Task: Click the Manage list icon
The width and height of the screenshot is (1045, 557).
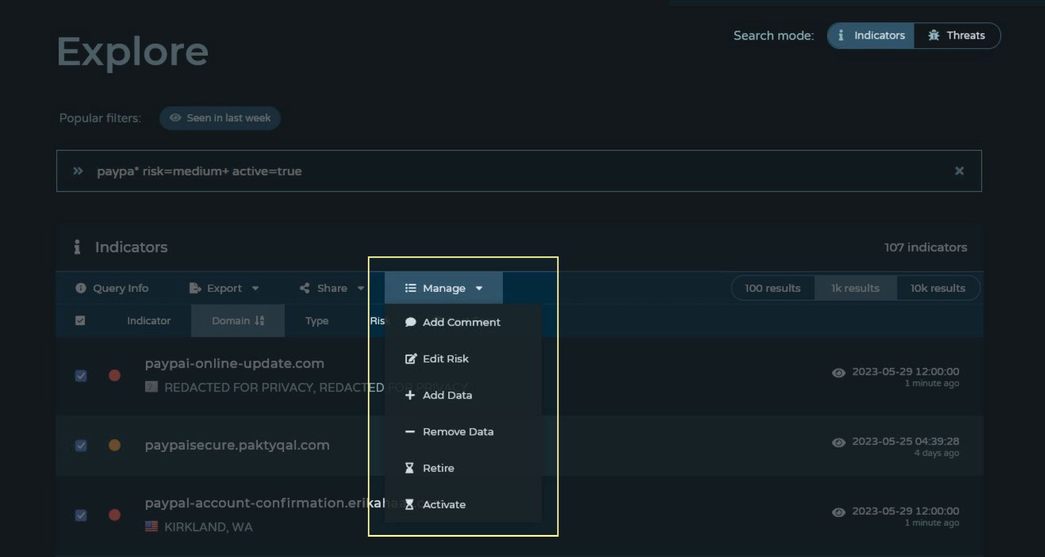Action: tap(410, 288)
